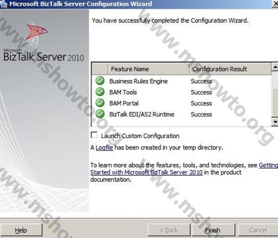Click the Back button
The height and width of the screenshot is (238, 278).
(169, 230)
